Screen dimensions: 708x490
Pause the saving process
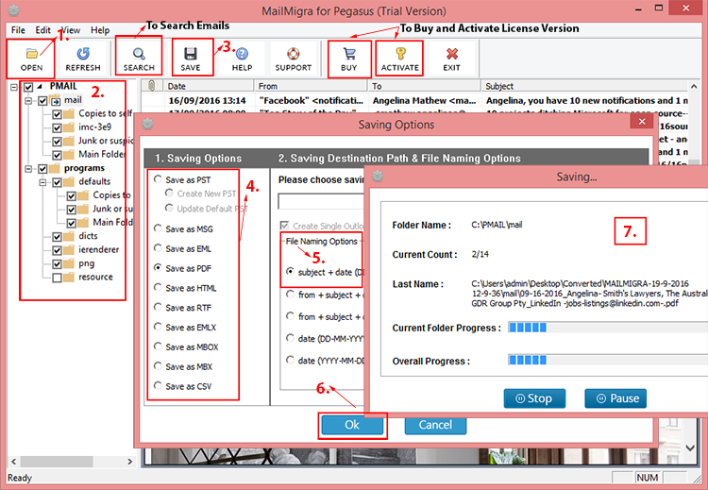coord(615,398)
